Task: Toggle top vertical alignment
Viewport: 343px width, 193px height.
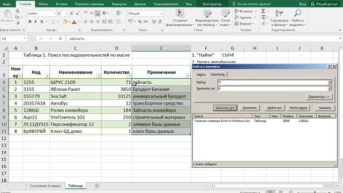Action: 86,13
